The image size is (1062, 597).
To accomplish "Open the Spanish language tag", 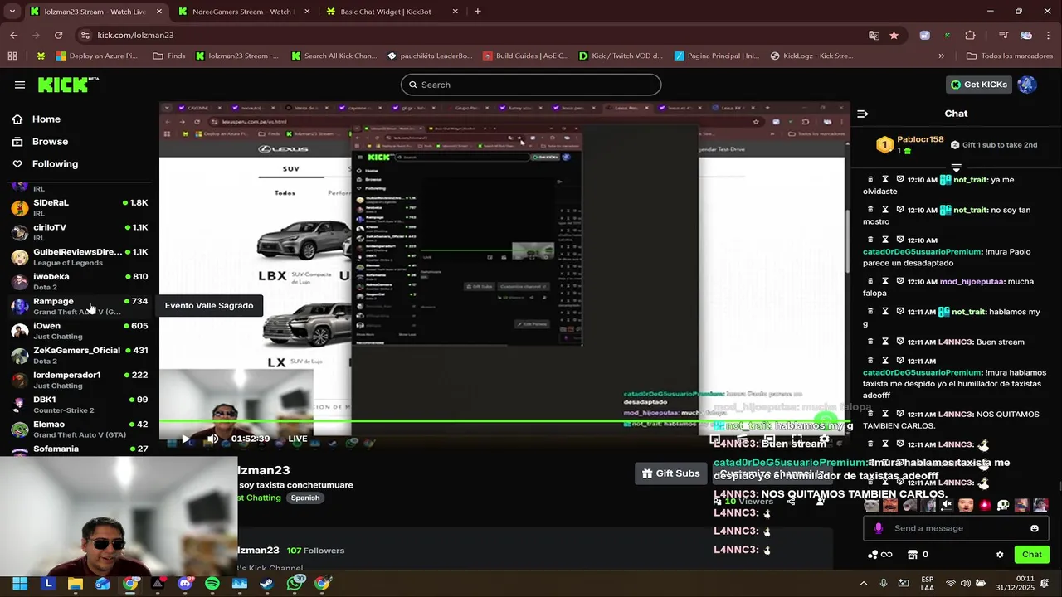I will (x=305, y=498).
